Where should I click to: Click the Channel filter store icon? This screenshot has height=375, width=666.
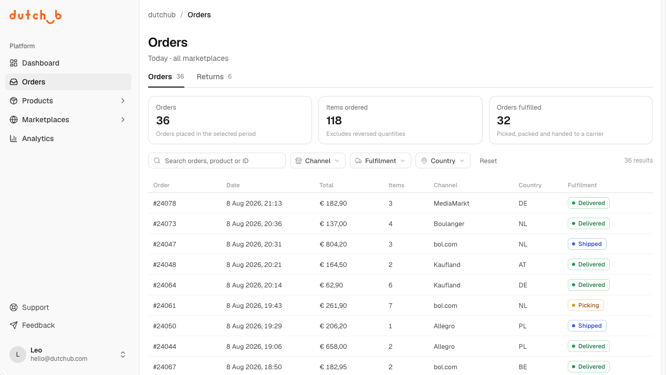298,161
